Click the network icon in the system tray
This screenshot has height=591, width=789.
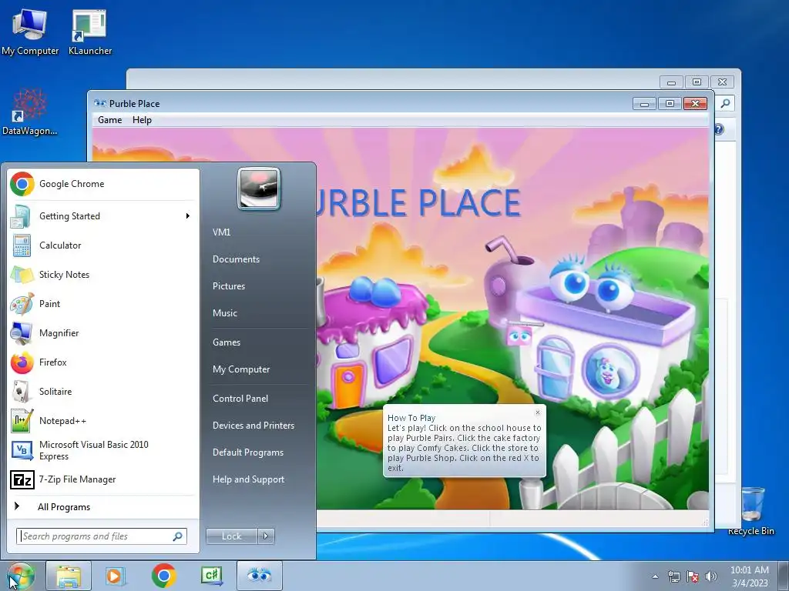(673, 576)
